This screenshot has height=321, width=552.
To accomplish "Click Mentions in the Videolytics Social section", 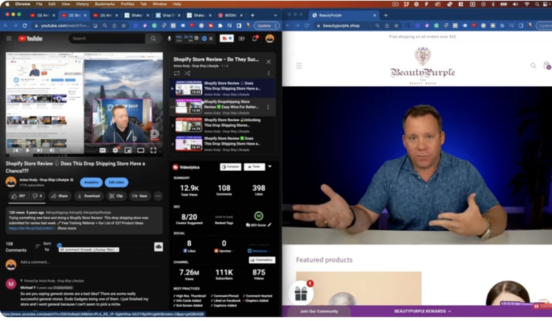I will tap(257, 251).
